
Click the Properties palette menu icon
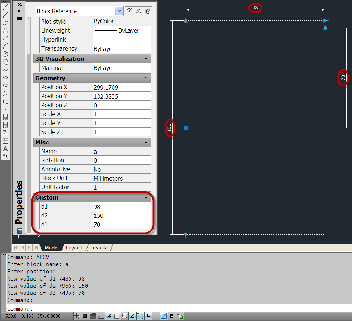(x=19, y=18)
